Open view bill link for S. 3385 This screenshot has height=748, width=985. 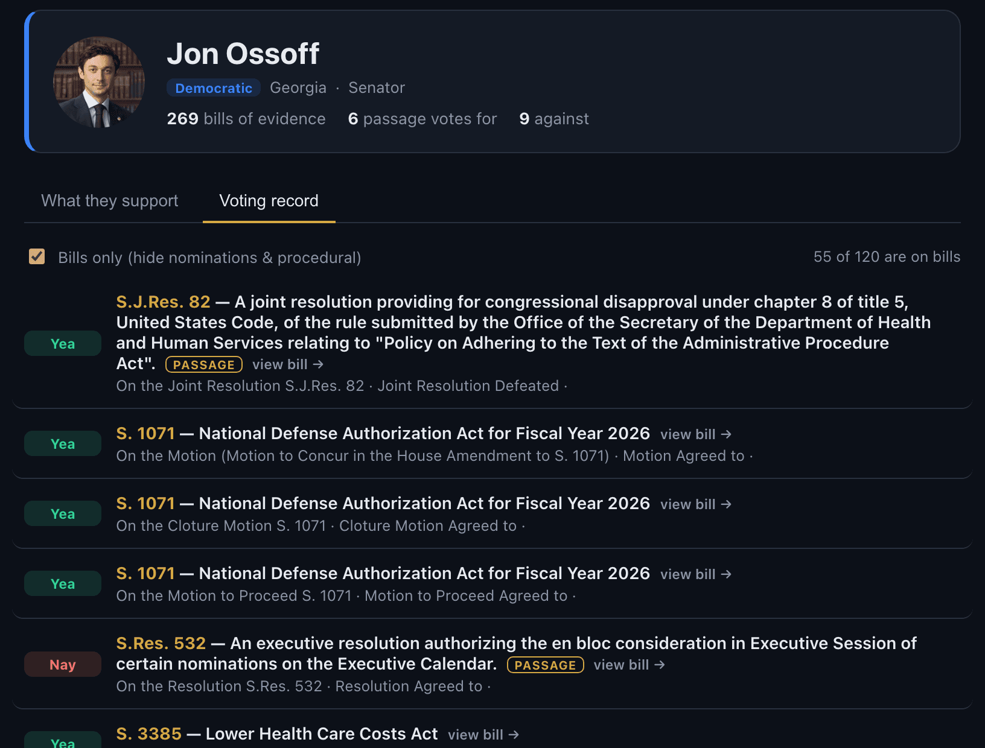483,735
